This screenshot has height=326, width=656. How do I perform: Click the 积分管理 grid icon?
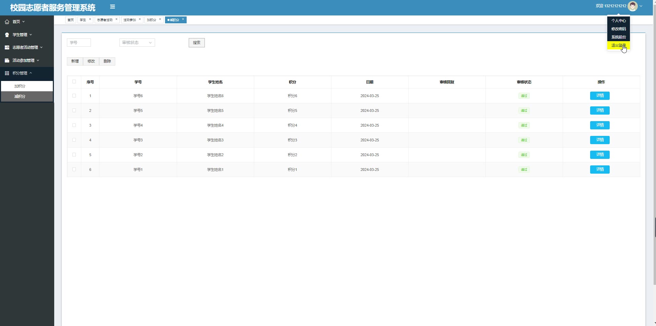click(7, 73)
